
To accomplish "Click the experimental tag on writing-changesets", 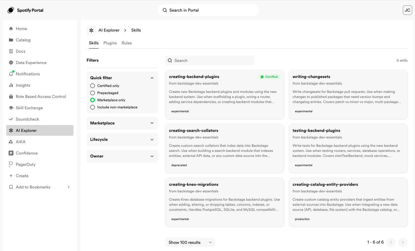I will 304,111.
